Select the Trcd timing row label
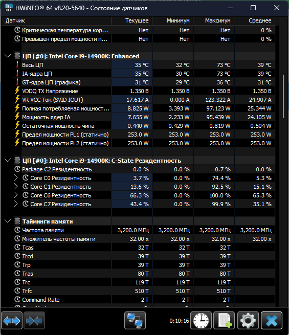The width and height of the screenshot is (289, 335). point(28,256)
